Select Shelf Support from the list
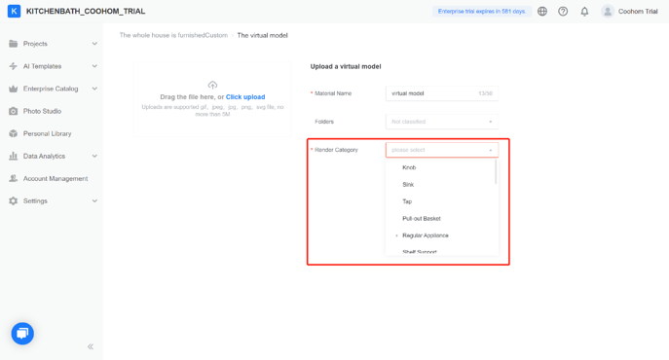669x360 pixels. pos(420,252)
